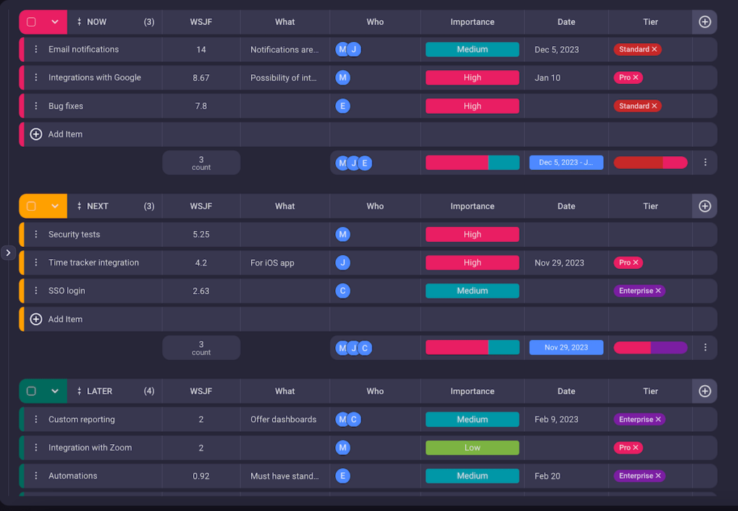Click the Importance distribution bar in NEXT summary
This screenshot has width=738, height=511.
coord(472,347)
